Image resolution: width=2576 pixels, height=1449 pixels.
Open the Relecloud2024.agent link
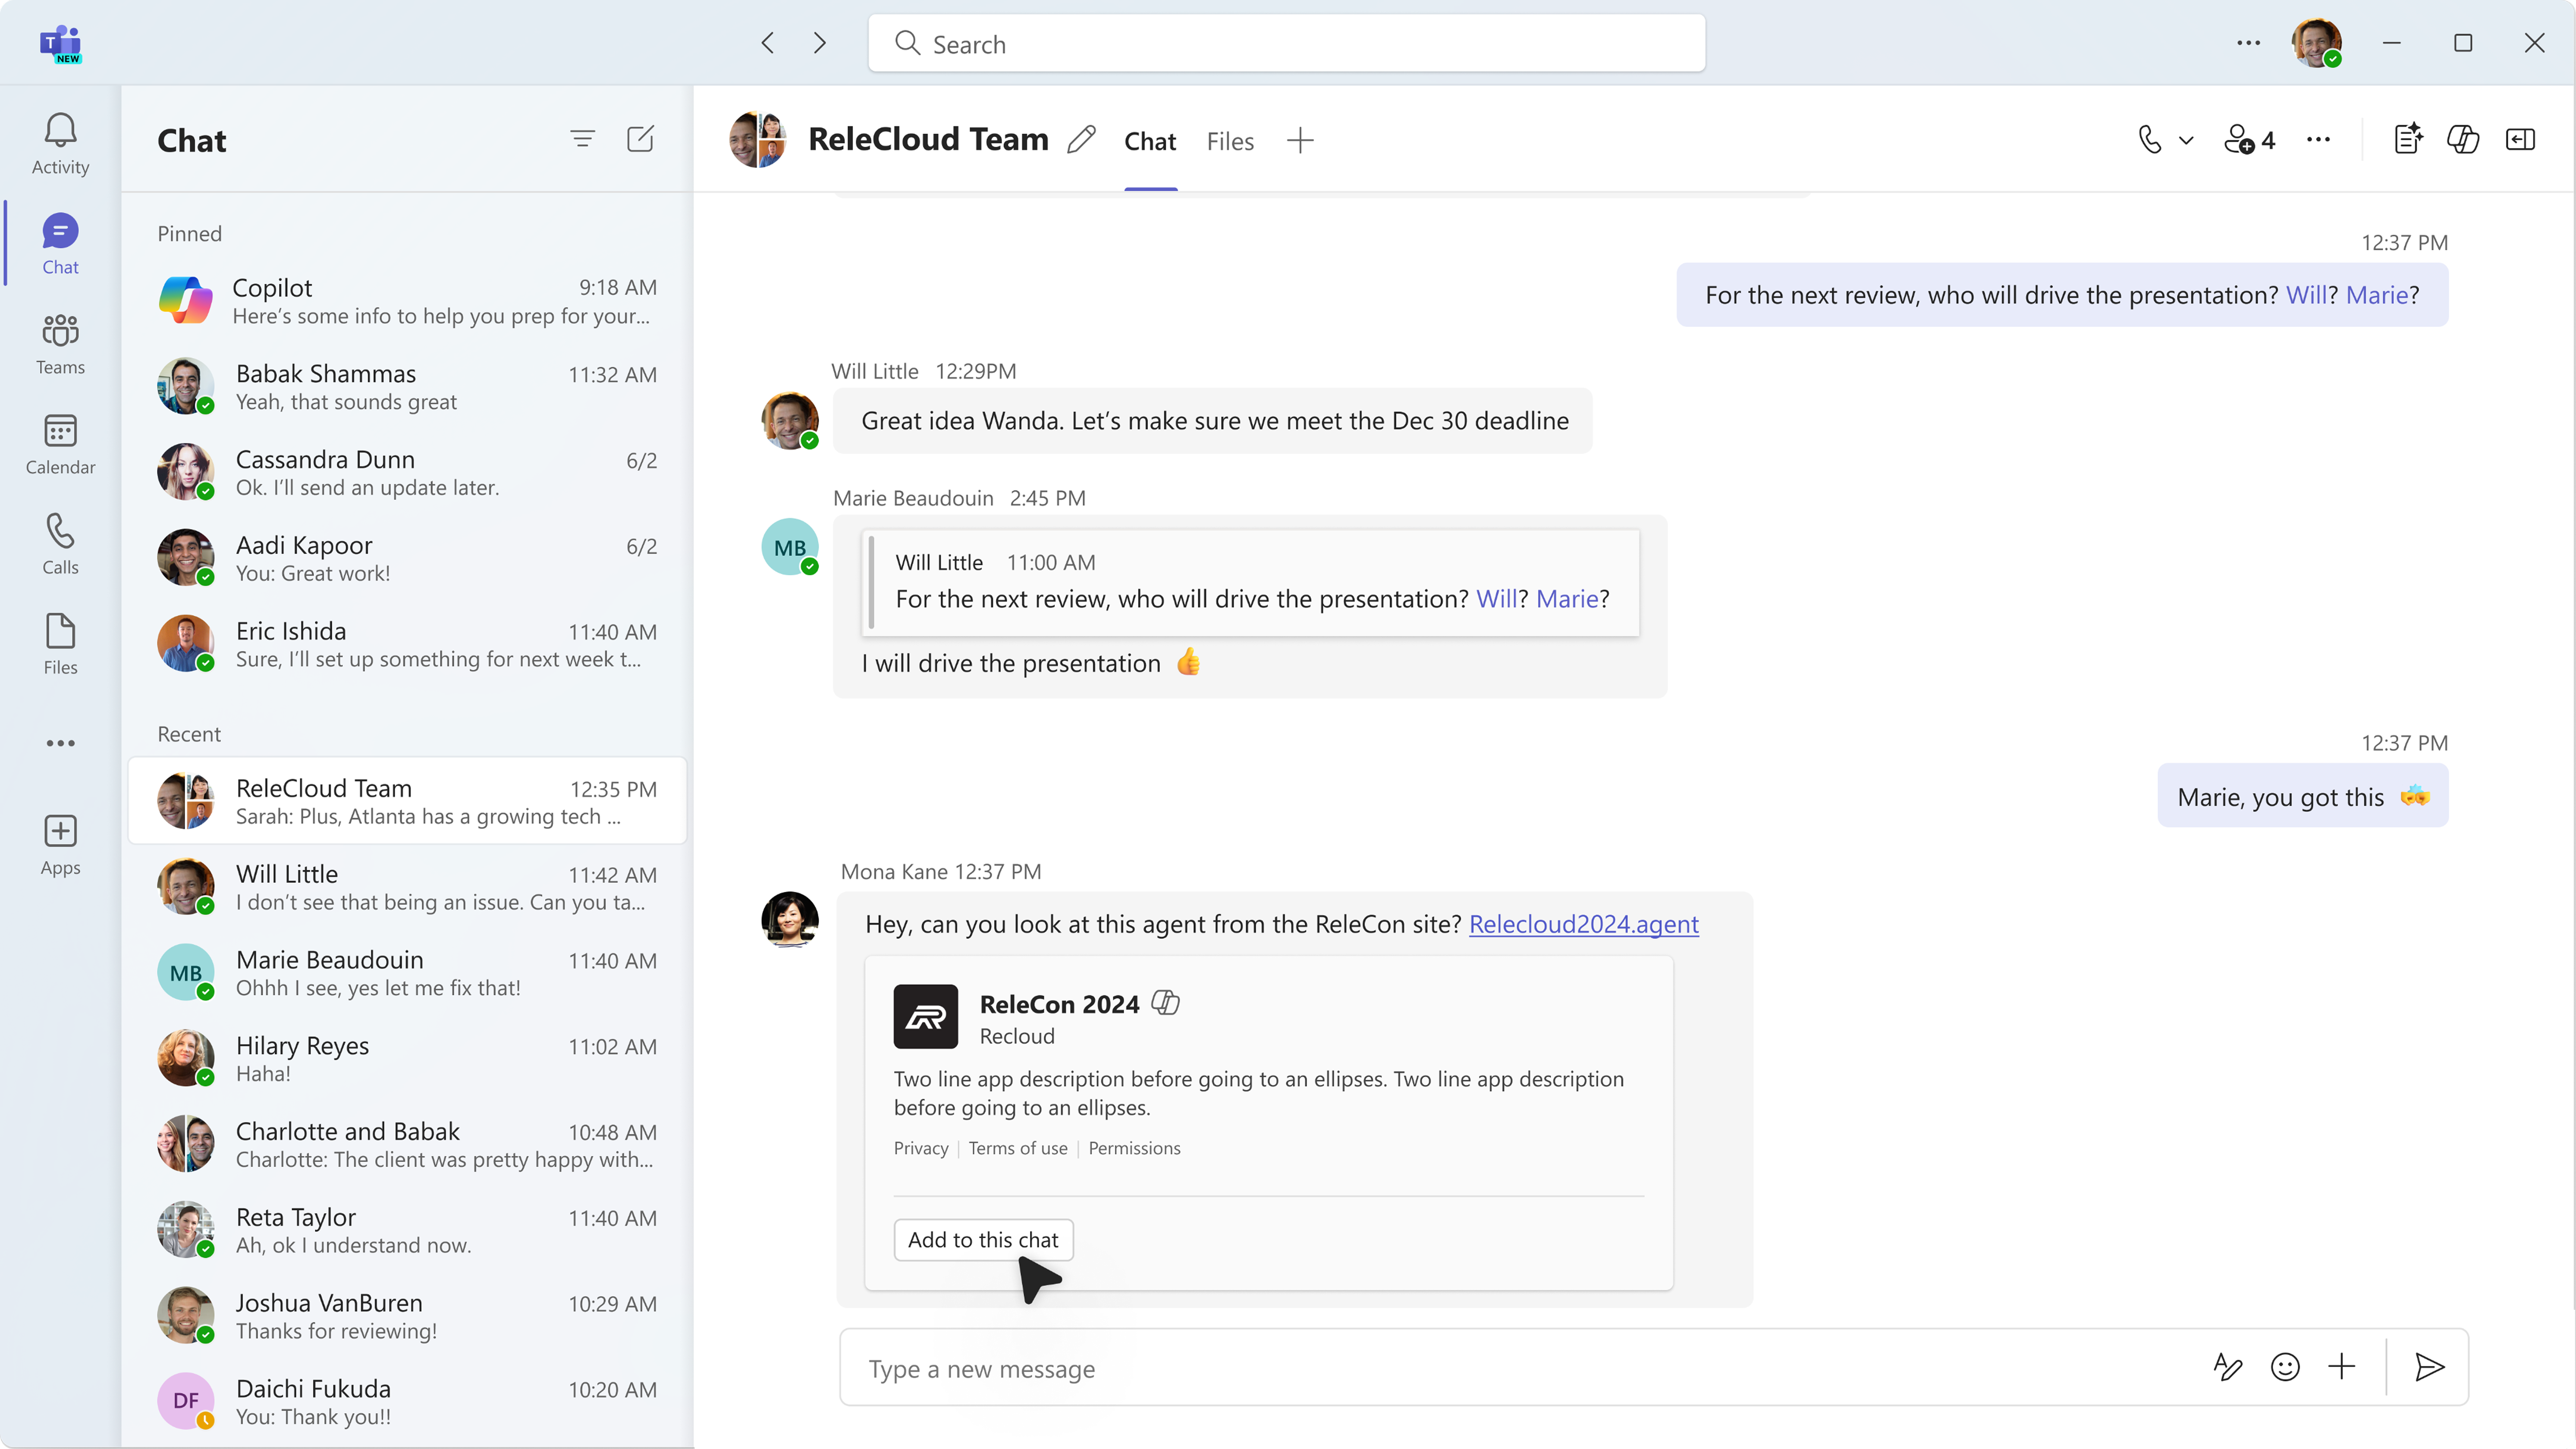(1583, 924)
